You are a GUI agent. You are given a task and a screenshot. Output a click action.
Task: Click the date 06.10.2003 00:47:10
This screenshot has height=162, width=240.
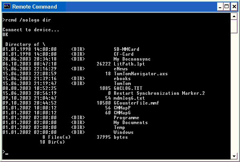coord(29,64)
